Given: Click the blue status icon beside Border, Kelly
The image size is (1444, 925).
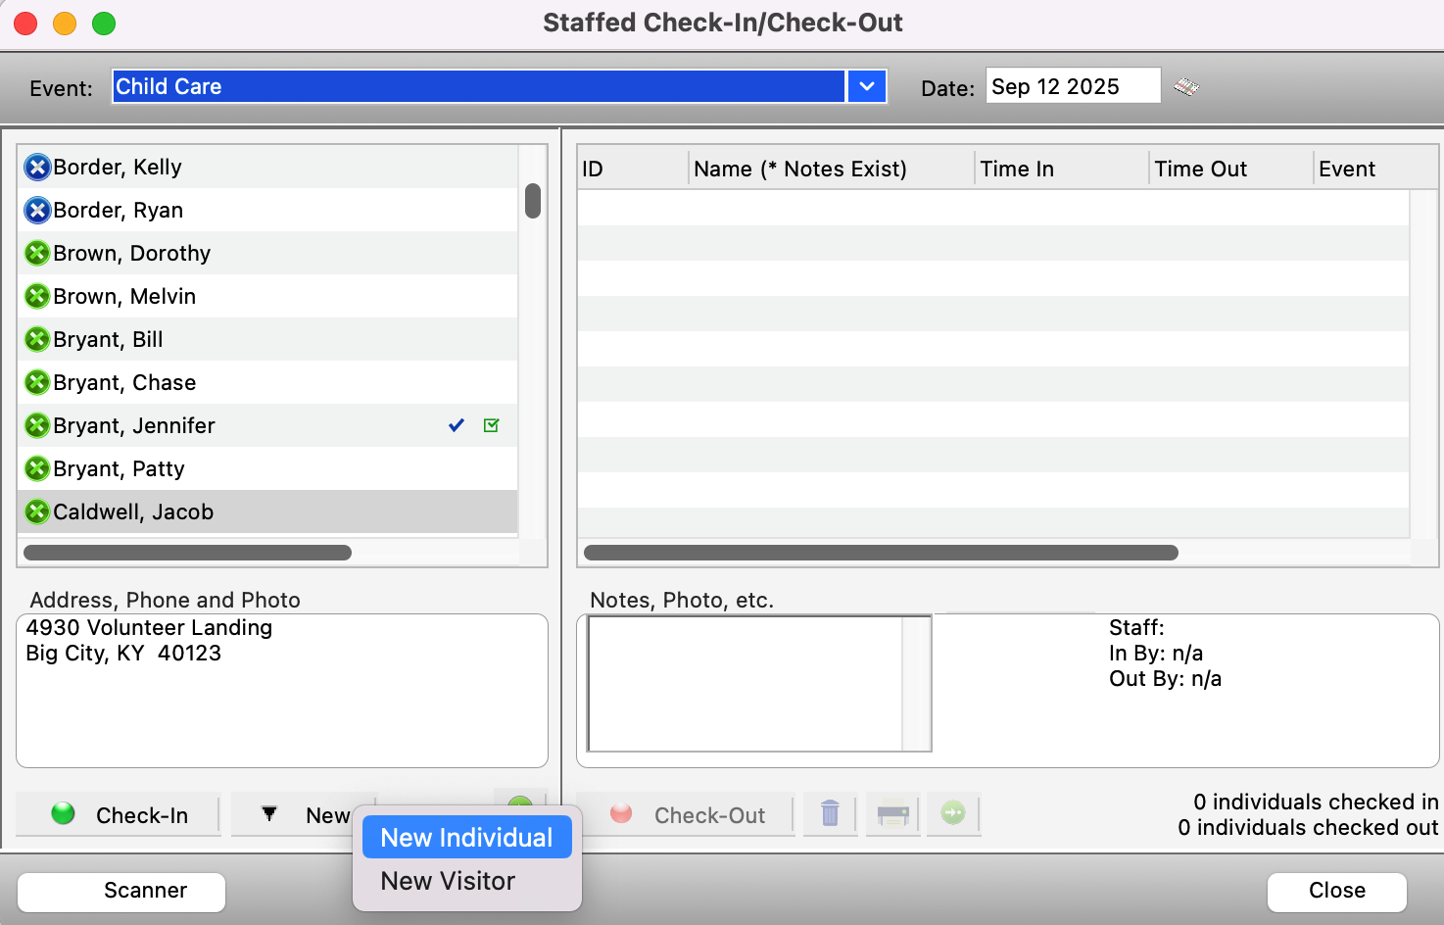Looking at the screenshot, I should pyautogui.click(x=37, y=167).
